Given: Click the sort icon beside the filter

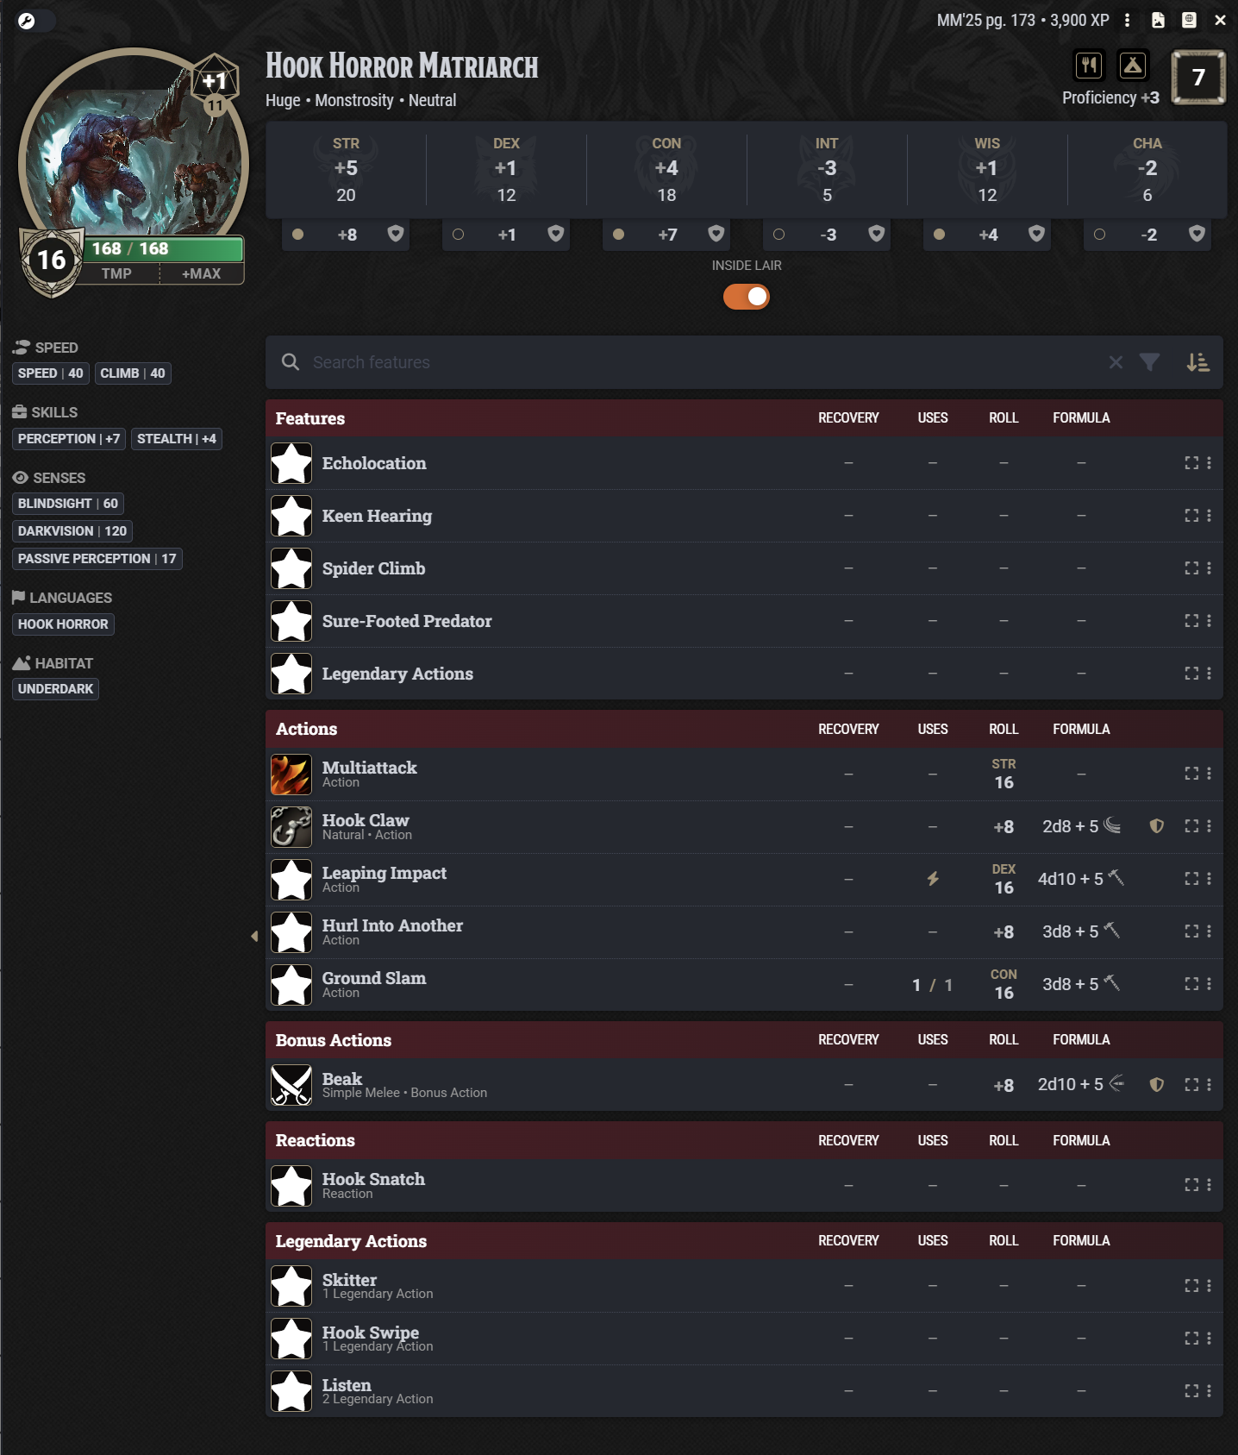Looking at the screenshot, I should (x=1197, y=362).
